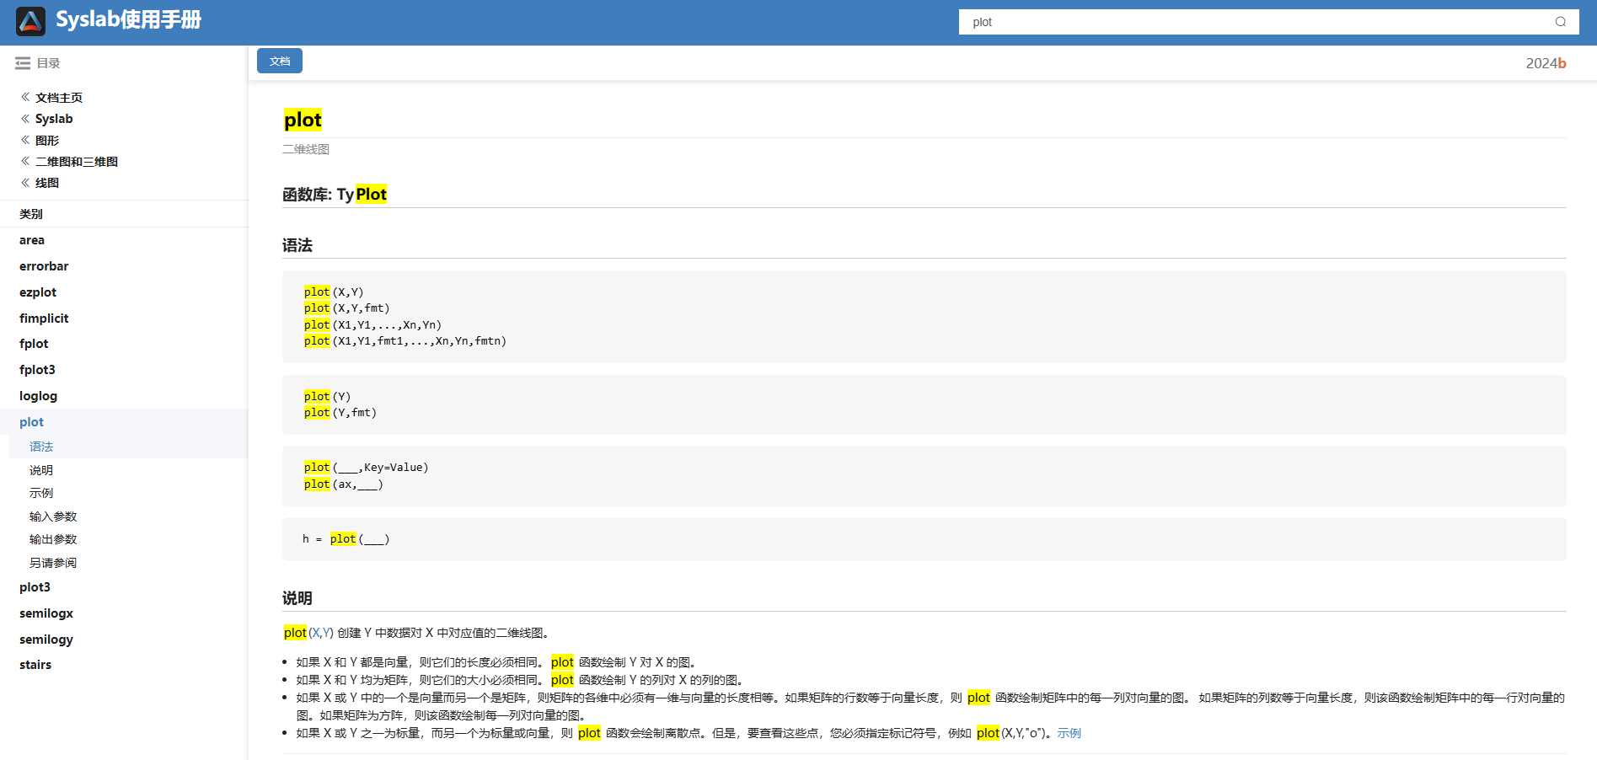Click the 语法 section heading
Screen dimensions: 1597x760
[297, 245]
